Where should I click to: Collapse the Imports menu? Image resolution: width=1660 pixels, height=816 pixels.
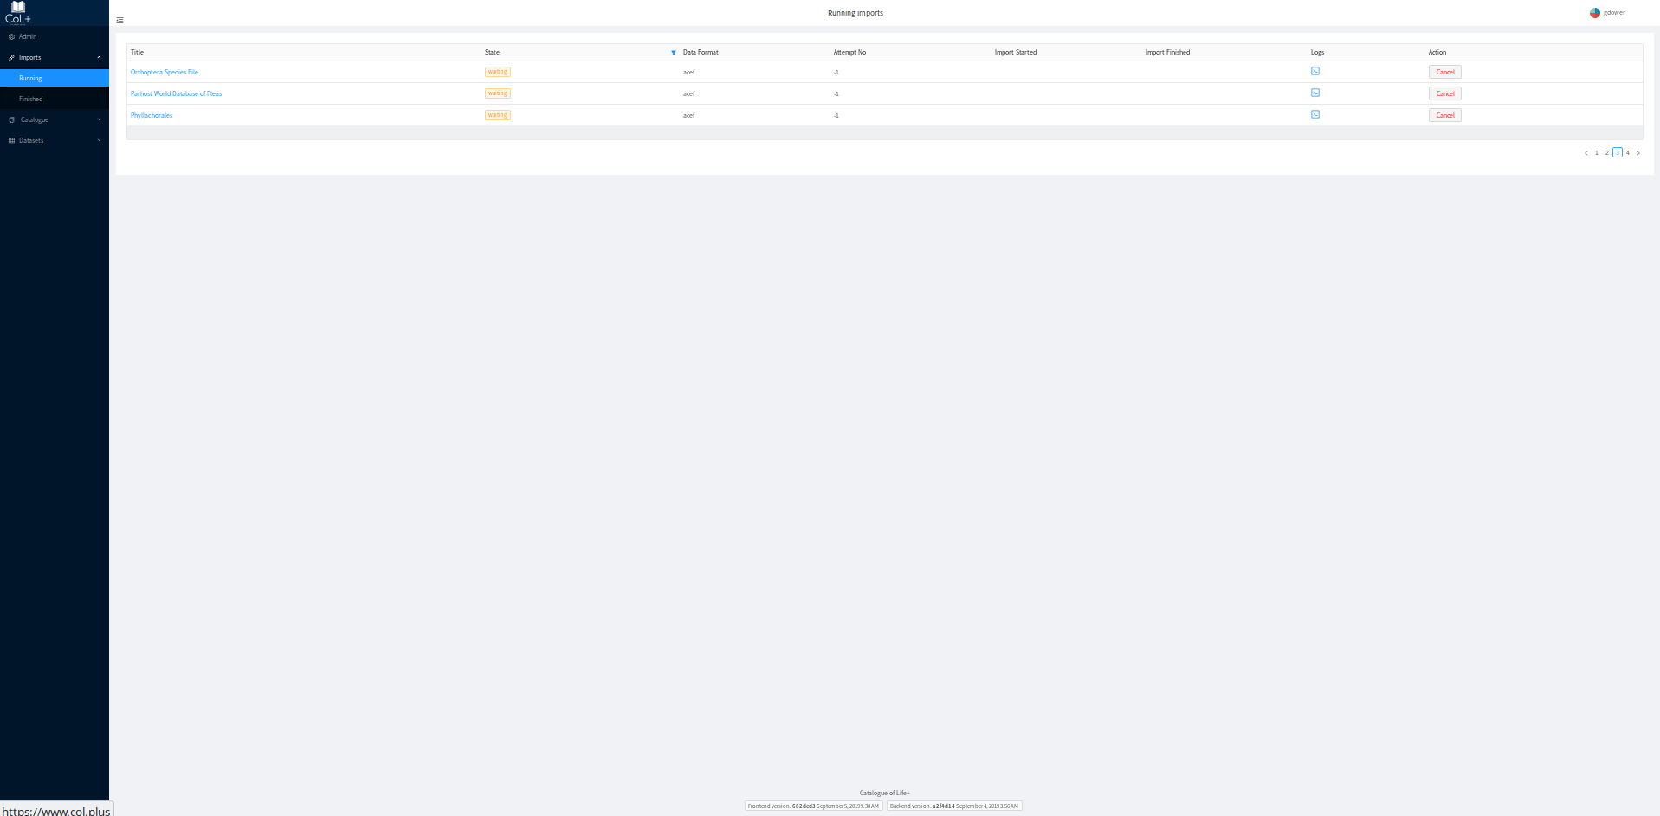point(55,57)
